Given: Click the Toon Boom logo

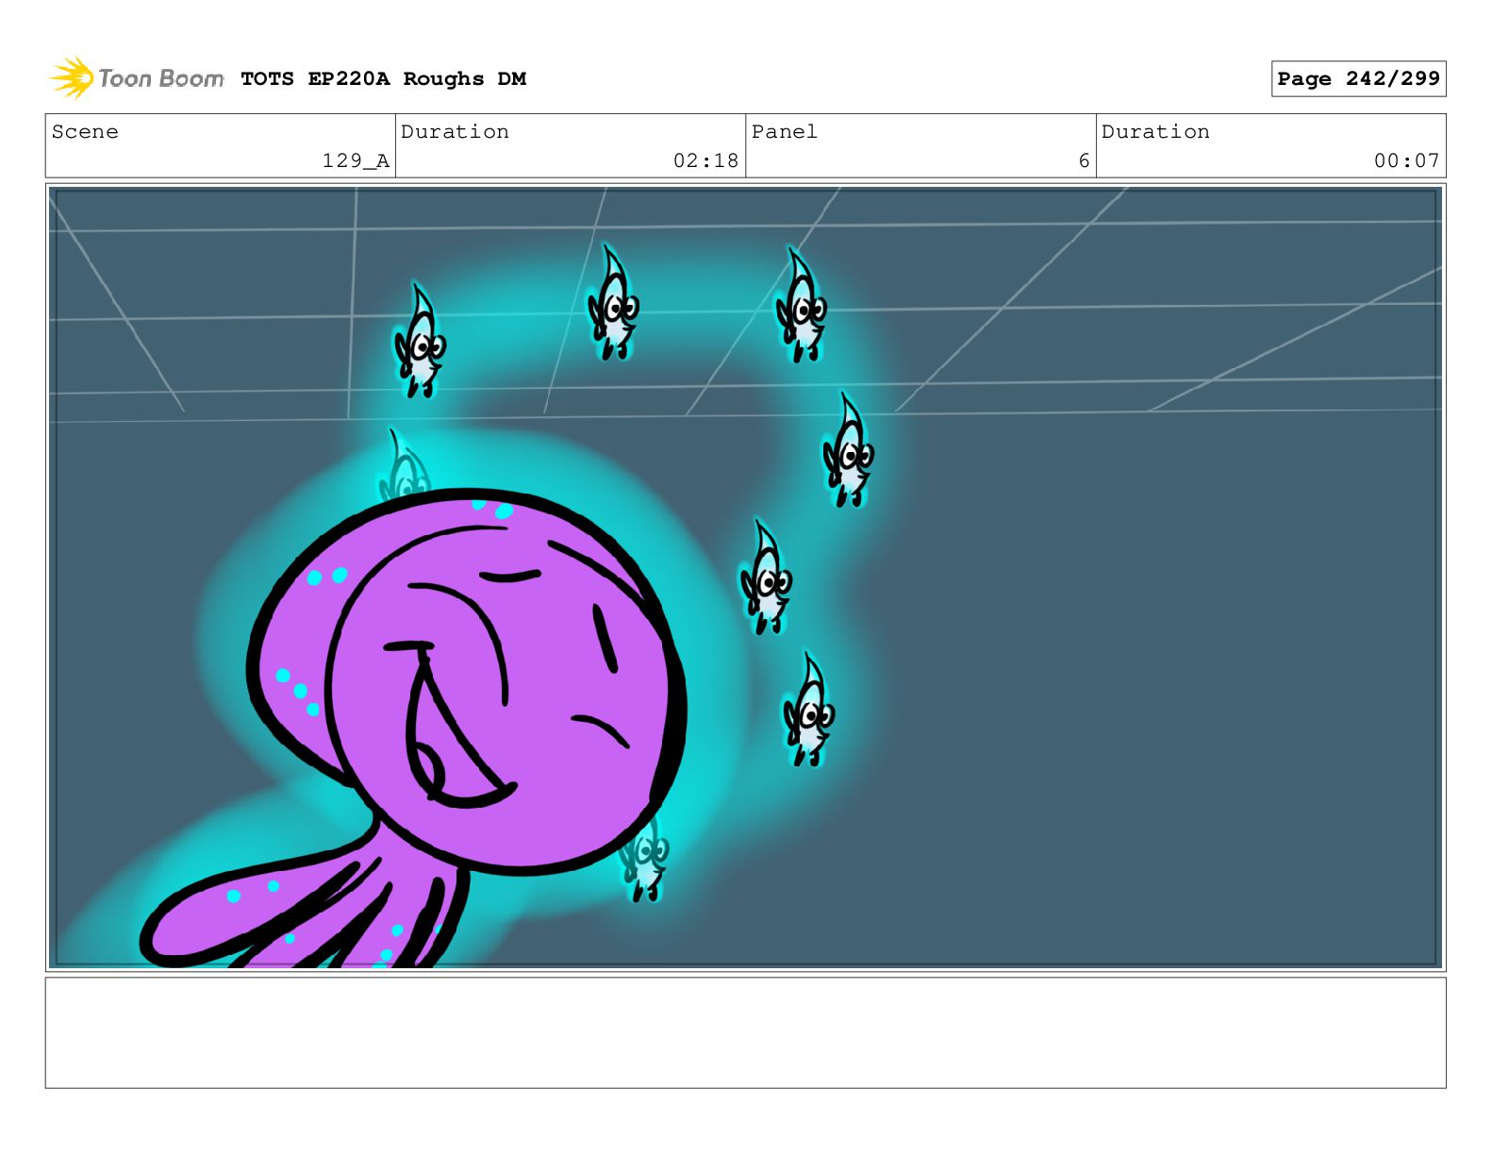Looking at the screenshot, I should (x=137, y=78).
